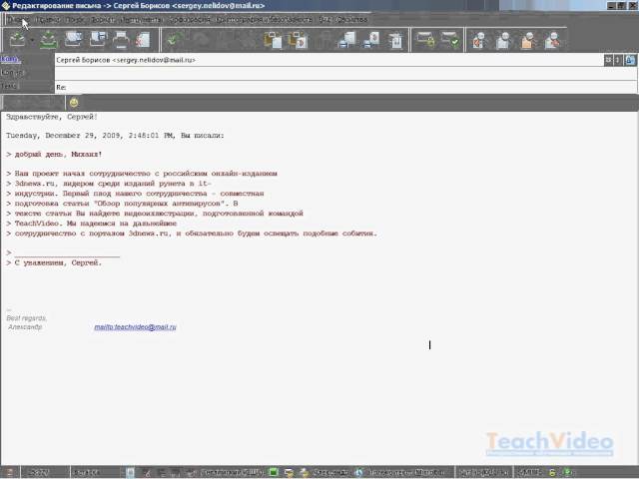Open Криптография и безопасность menu
Image resolution: width=639 pixels, height=479 pixels.
[x=264, y=19]
